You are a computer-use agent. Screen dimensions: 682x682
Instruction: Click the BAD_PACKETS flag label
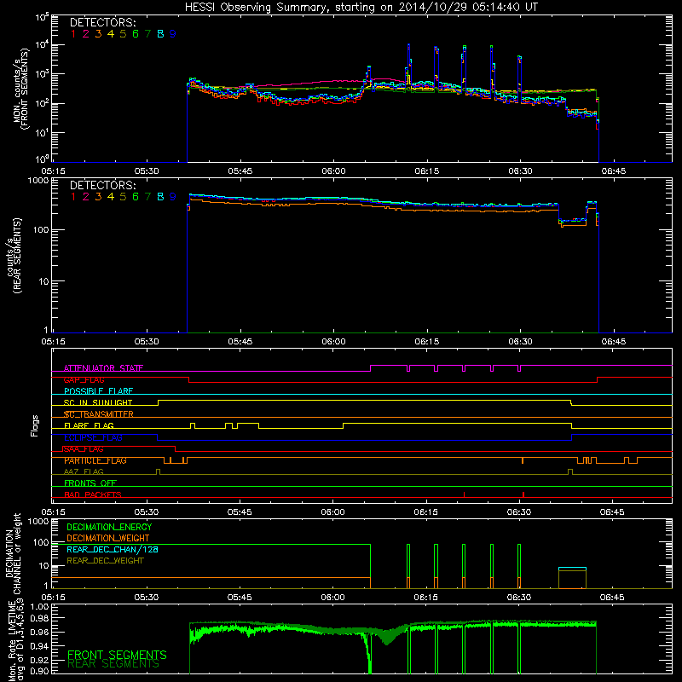coord(93,494)
